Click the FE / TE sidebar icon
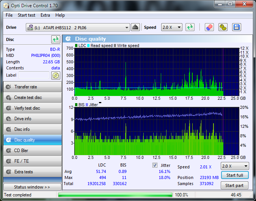 pyautogui.click(x=8, y=161)
